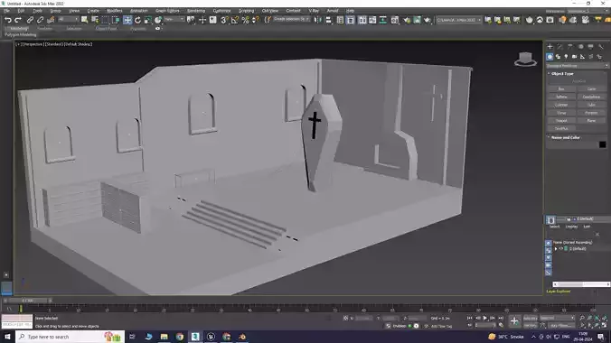The image size is (611, 343).
Task: Open the Help menu
Action: point(351,11)
